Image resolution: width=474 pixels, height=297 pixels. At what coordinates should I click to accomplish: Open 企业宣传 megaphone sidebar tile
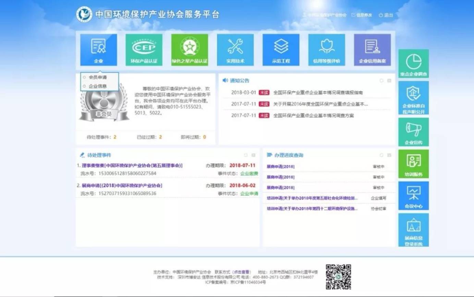(413, 132)
